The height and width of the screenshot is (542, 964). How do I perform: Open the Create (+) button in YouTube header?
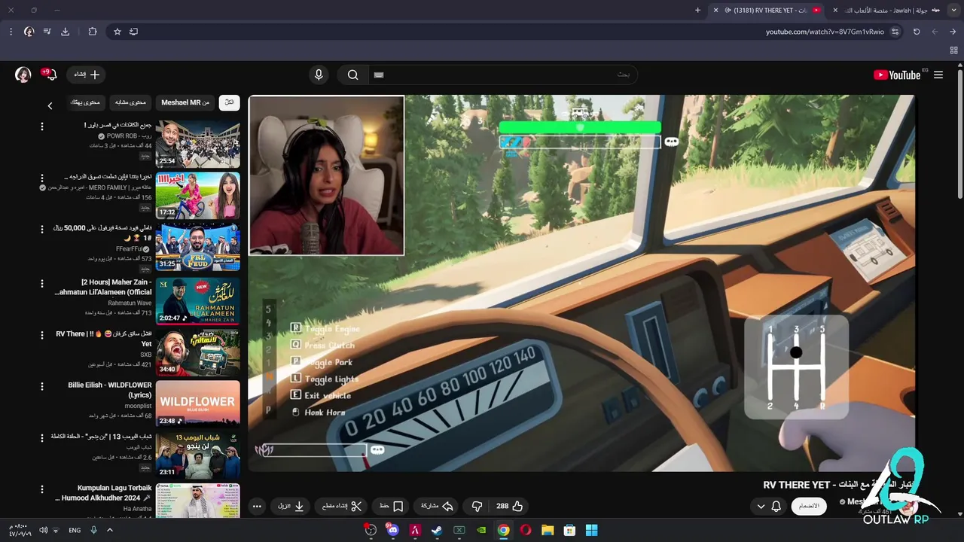point(87,75)
